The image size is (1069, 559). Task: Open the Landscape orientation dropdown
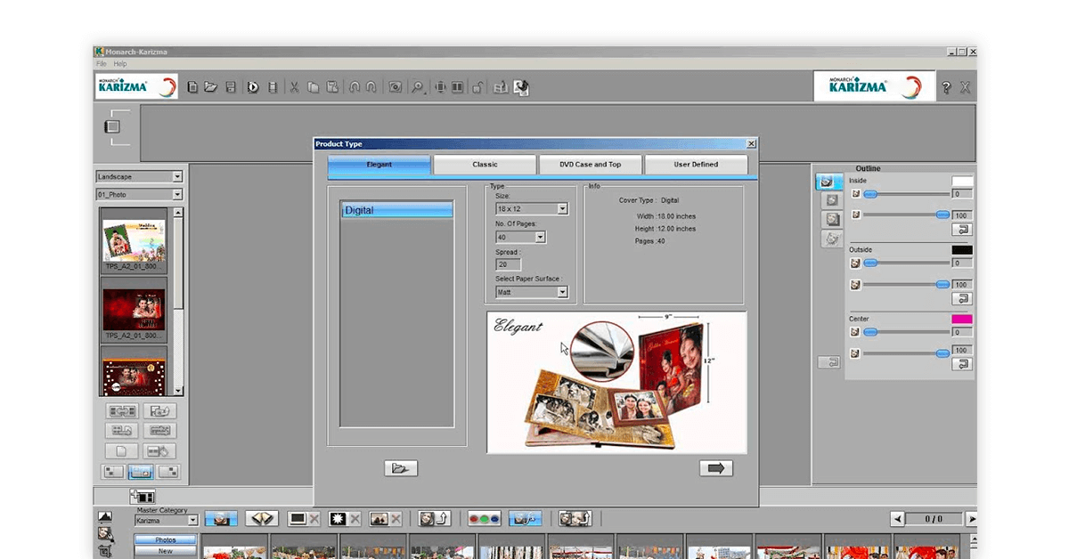point(177,177)
